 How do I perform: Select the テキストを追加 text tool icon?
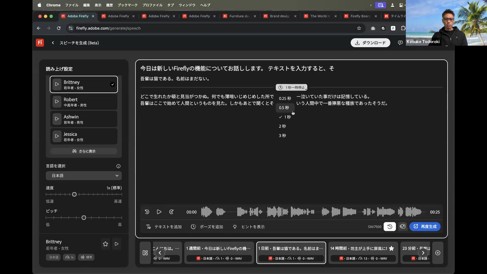149,227
